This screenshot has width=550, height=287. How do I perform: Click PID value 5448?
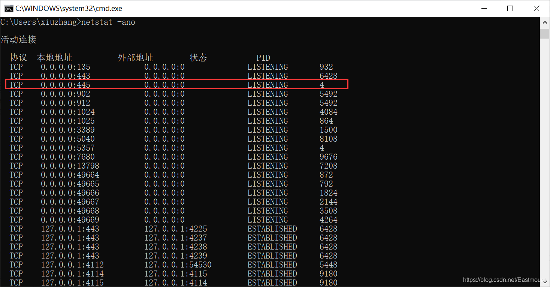tap(329, 265)
